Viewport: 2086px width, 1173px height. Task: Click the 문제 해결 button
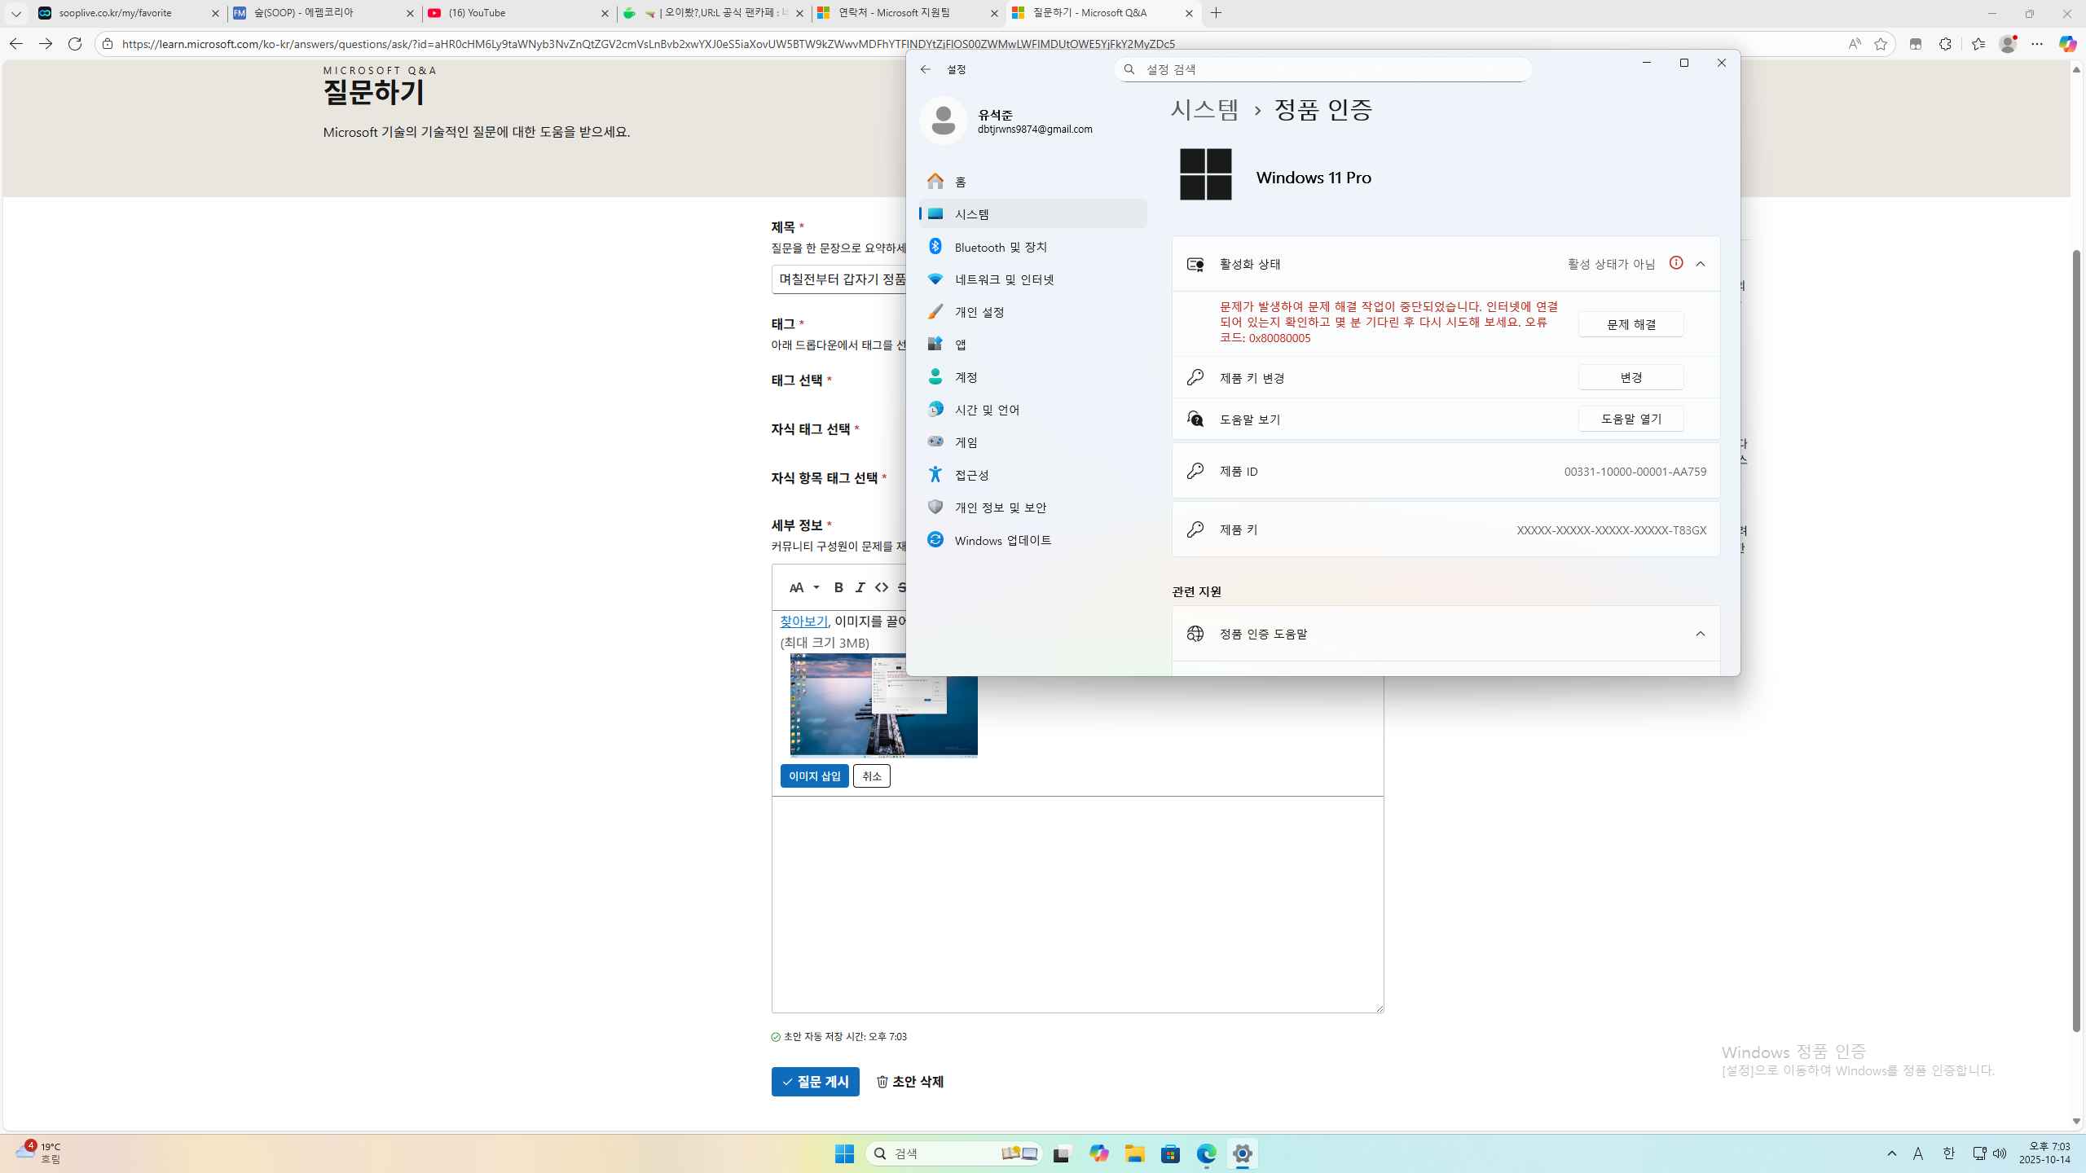(1631, 324)
